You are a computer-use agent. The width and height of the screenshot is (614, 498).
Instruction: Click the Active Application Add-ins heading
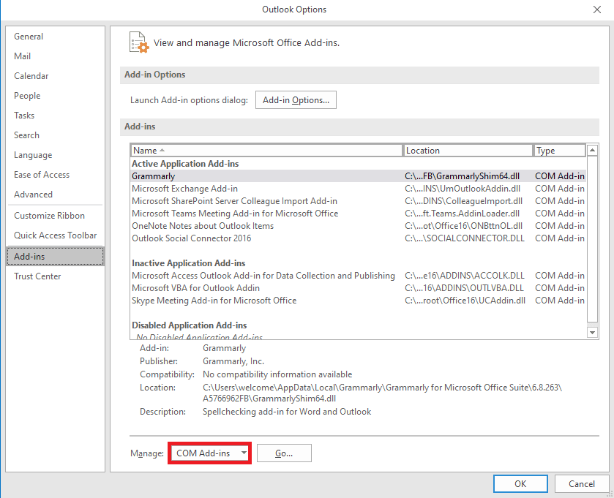click(x=185, y=164)
